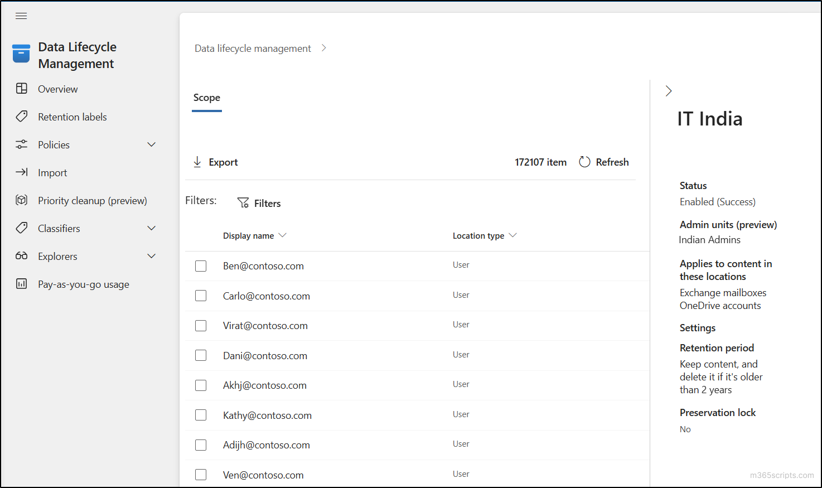Screen dimensions: 822x488
Task: Click the Overview grid icon
Action: tap(22, 89)
